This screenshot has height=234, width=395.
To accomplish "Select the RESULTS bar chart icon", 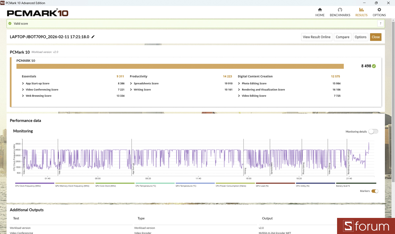I will tap(361, 10).
